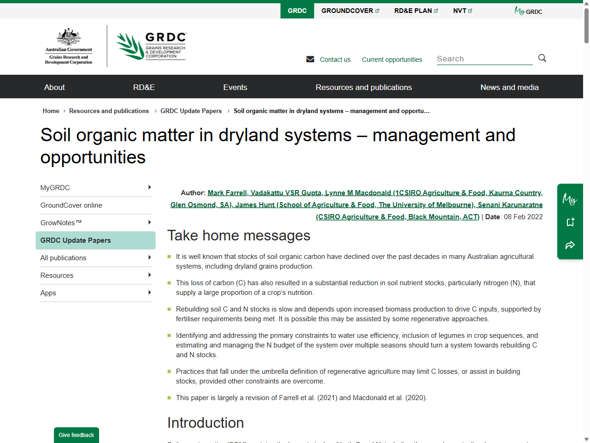Screen dimensions: 590x443
Task: Click the search magnifying glass icon
Action: (x=542, y=58)
